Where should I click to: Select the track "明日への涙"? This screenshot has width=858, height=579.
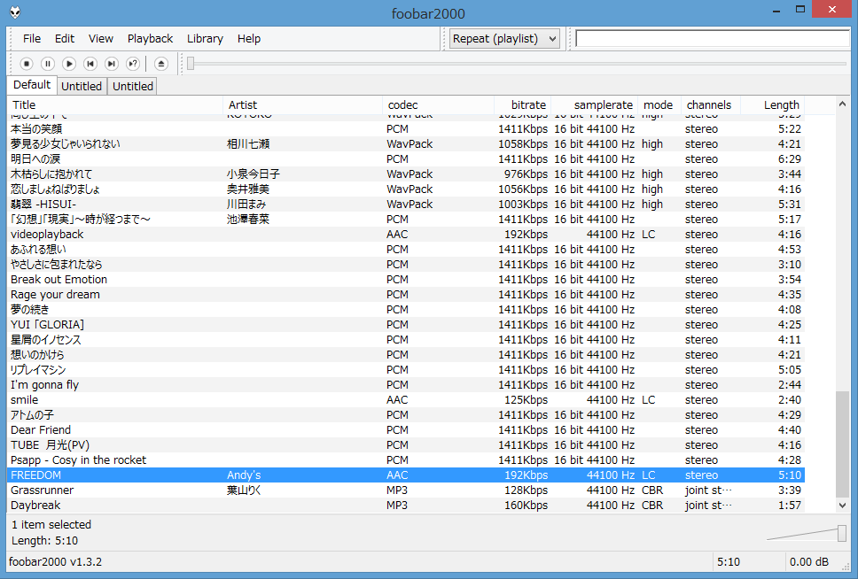click(x=405, y=159)
